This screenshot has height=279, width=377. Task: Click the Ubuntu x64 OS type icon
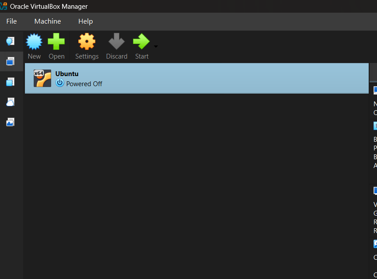42,78
